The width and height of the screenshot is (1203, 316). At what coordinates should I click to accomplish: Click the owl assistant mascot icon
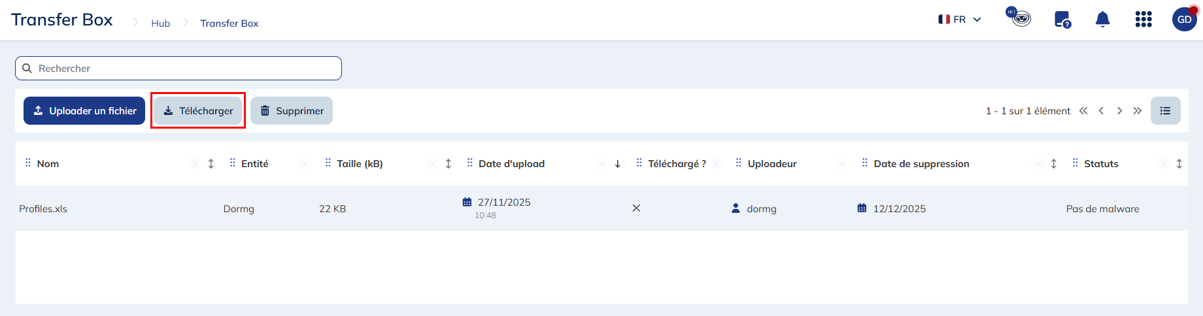(1019, 17)
